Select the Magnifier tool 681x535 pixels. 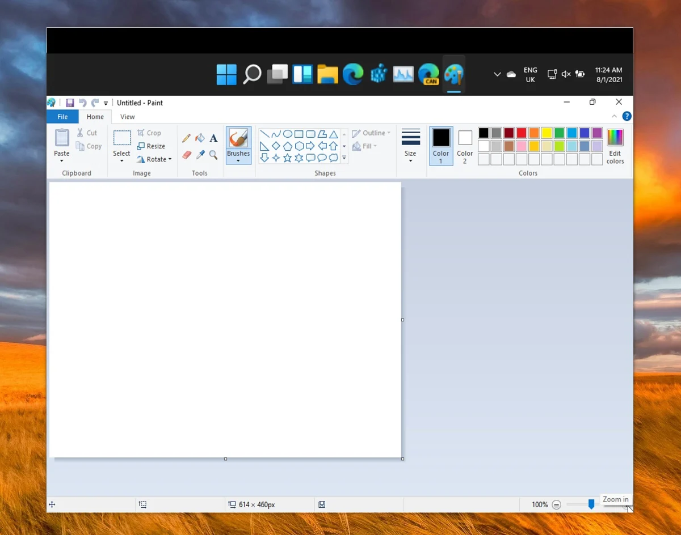[213, 155]
